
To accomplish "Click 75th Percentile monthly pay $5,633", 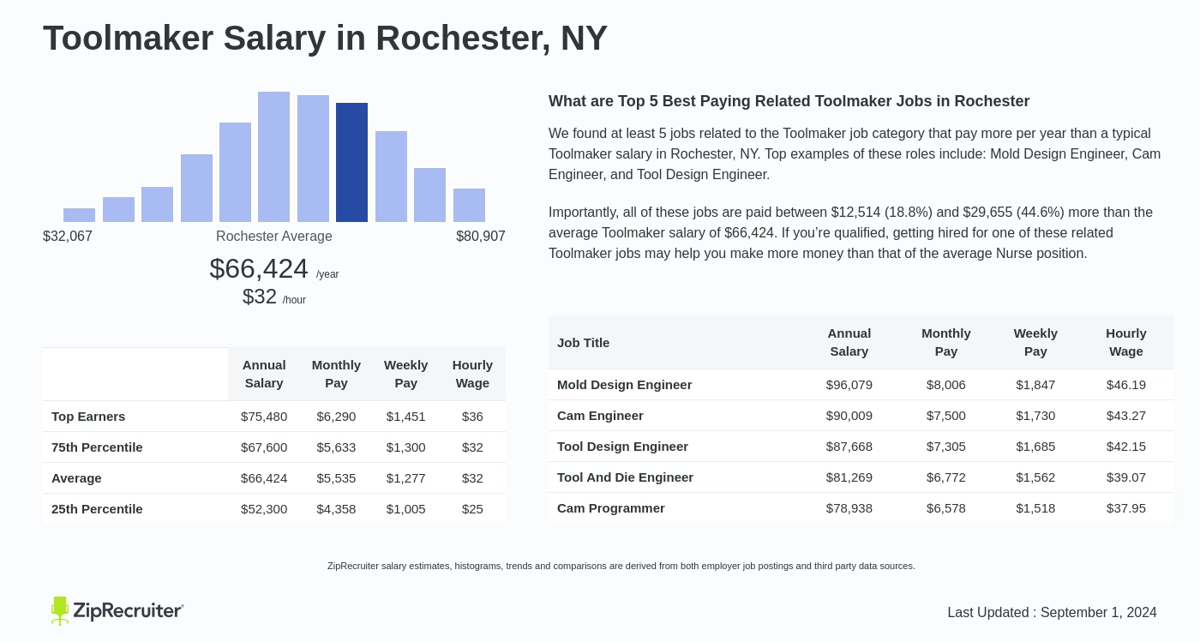I will (x=336, y=447).
